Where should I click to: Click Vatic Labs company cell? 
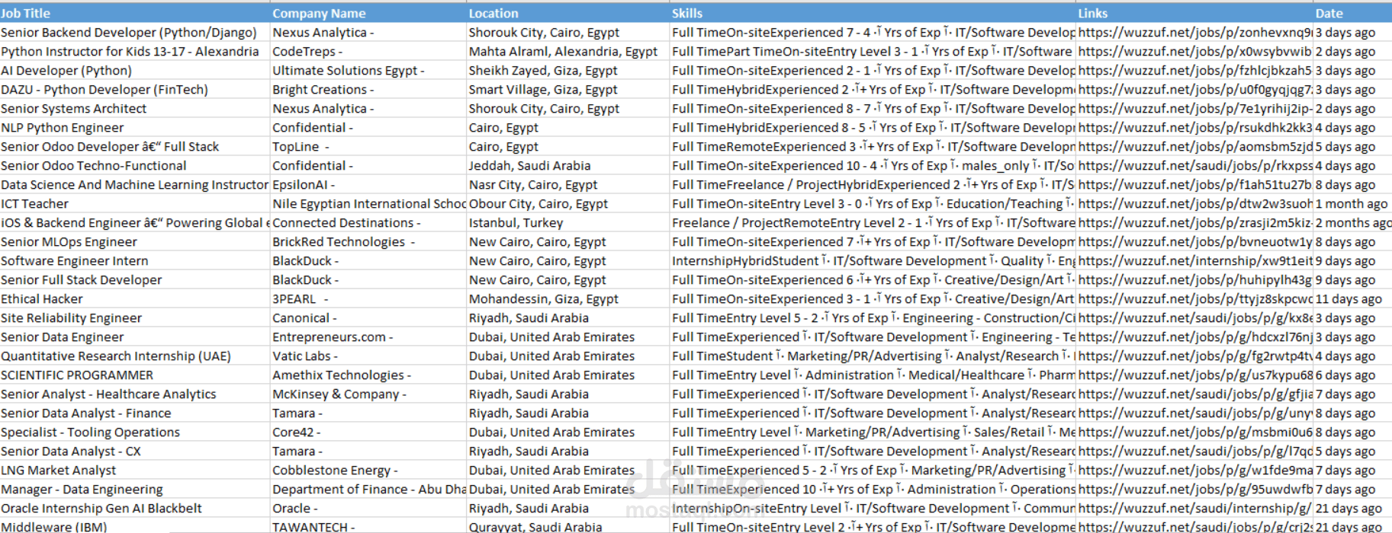point(368,356)
